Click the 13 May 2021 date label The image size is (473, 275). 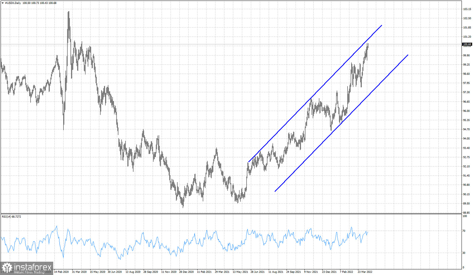click(240, 272)
